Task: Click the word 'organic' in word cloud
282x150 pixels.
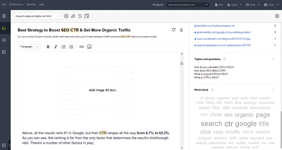Action: [x=244, y=115]
